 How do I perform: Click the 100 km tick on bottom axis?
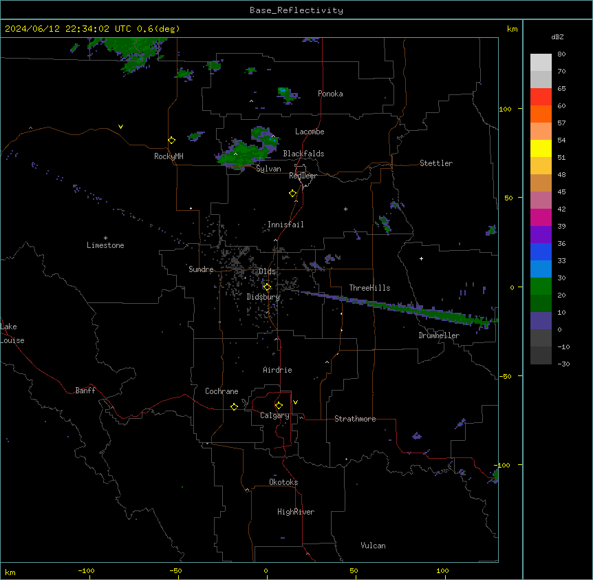coord(443,570)
